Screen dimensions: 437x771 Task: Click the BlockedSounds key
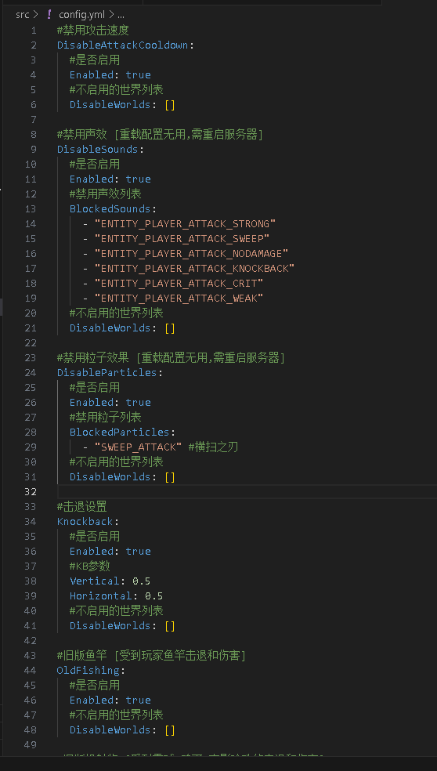tap(110, 209)
